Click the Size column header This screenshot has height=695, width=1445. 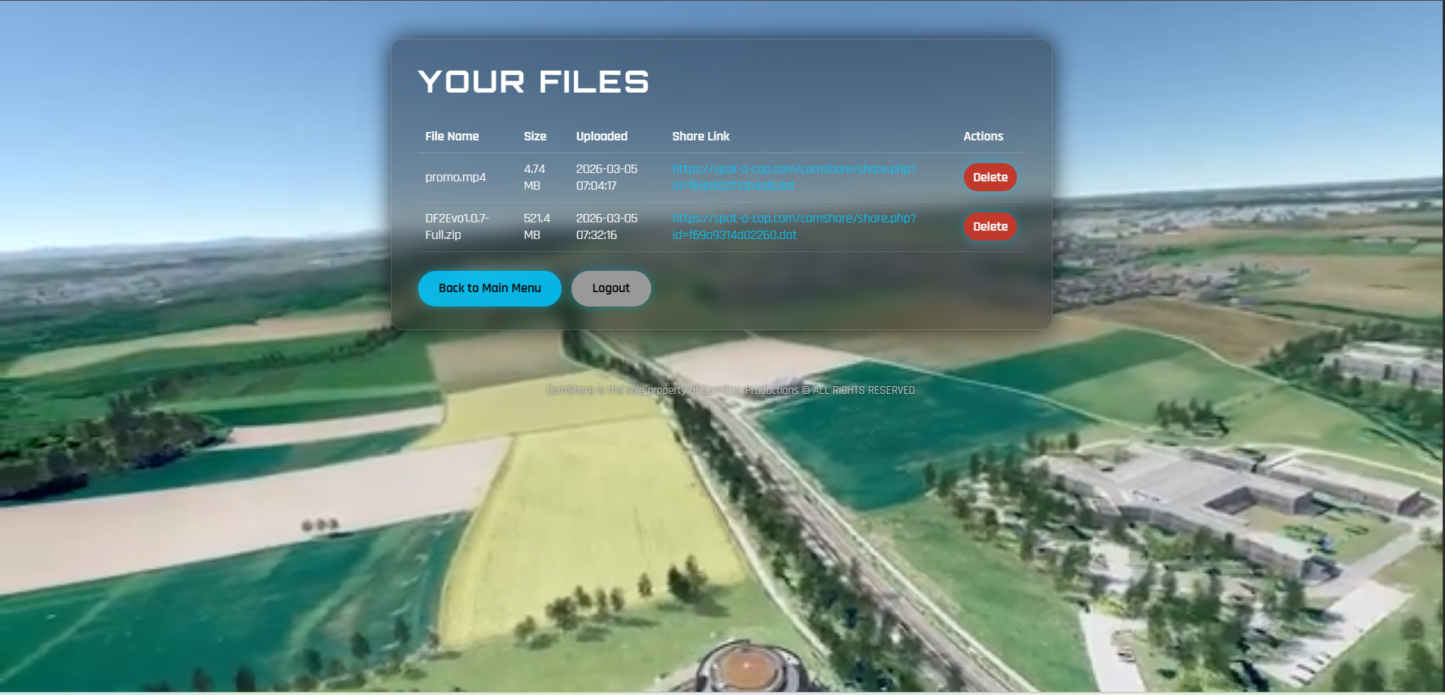[535, 137]
